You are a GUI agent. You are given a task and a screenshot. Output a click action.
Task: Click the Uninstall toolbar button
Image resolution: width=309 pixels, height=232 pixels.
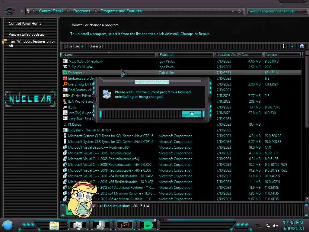pyautogui.click(x=96, y=46)
